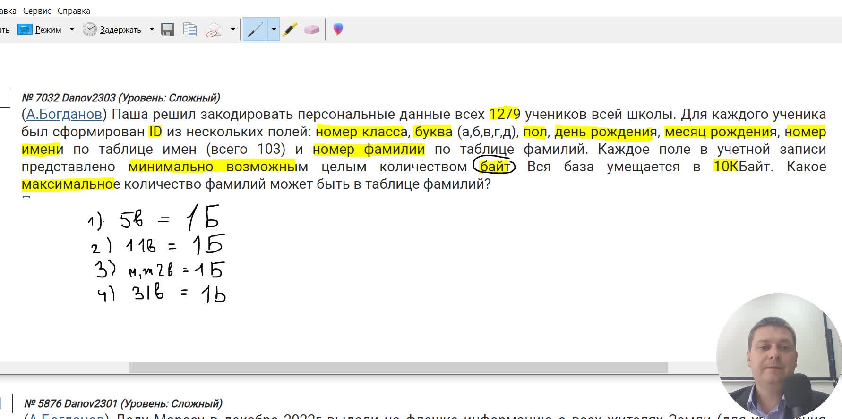Viewport: 842px width, 419px height.
Task: Click the highlighted word буква
Action: [433, 132]
